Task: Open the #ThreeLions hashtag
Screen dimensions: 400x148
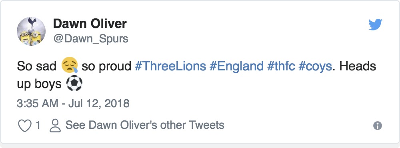Action: tap(170, 66)
